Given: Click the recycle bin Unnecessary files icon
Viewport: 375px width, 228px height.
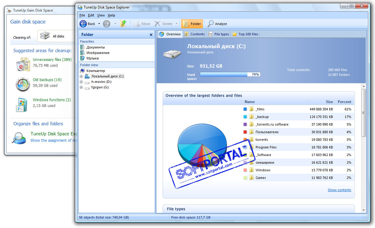Looking at the screenshot, I should 23,64.
